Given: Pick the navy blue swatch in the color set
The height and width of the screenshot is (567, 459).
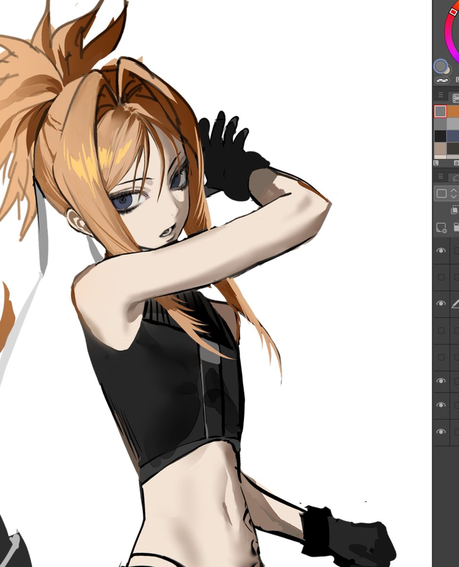Looking at the screenshot, I should click(x=453, y=136).
